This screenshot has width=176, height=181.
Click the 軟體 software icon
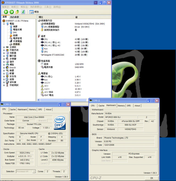click(7, 73)
